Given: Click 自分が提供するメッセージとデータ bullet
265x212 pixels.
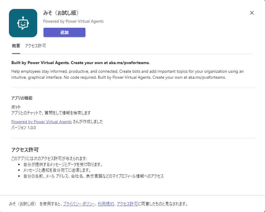Looking at the screenshot, I should click(x=63, y=165).
